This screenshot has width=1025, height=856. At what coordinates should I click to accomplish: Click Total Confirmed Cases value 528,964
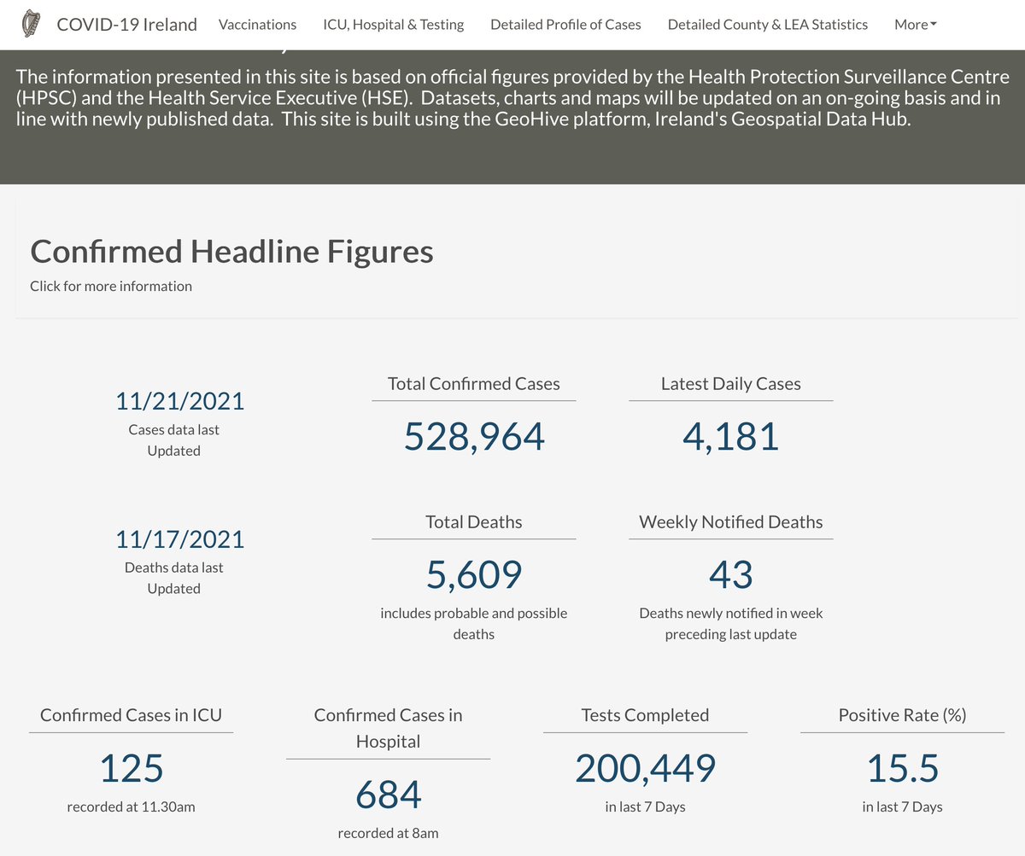point(474,436)
